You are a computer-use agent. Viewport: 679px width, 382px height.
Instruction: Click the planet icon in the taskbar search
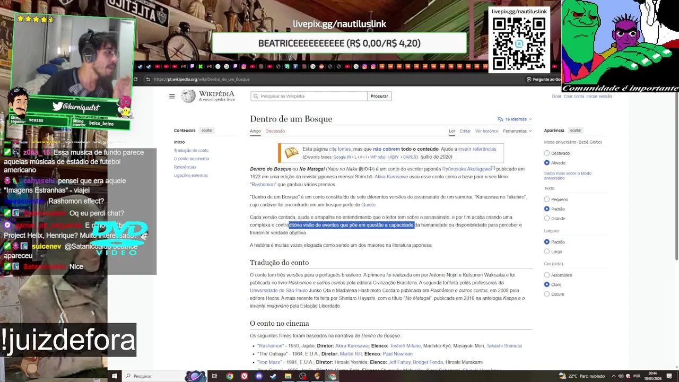click(x=195, y=376)
